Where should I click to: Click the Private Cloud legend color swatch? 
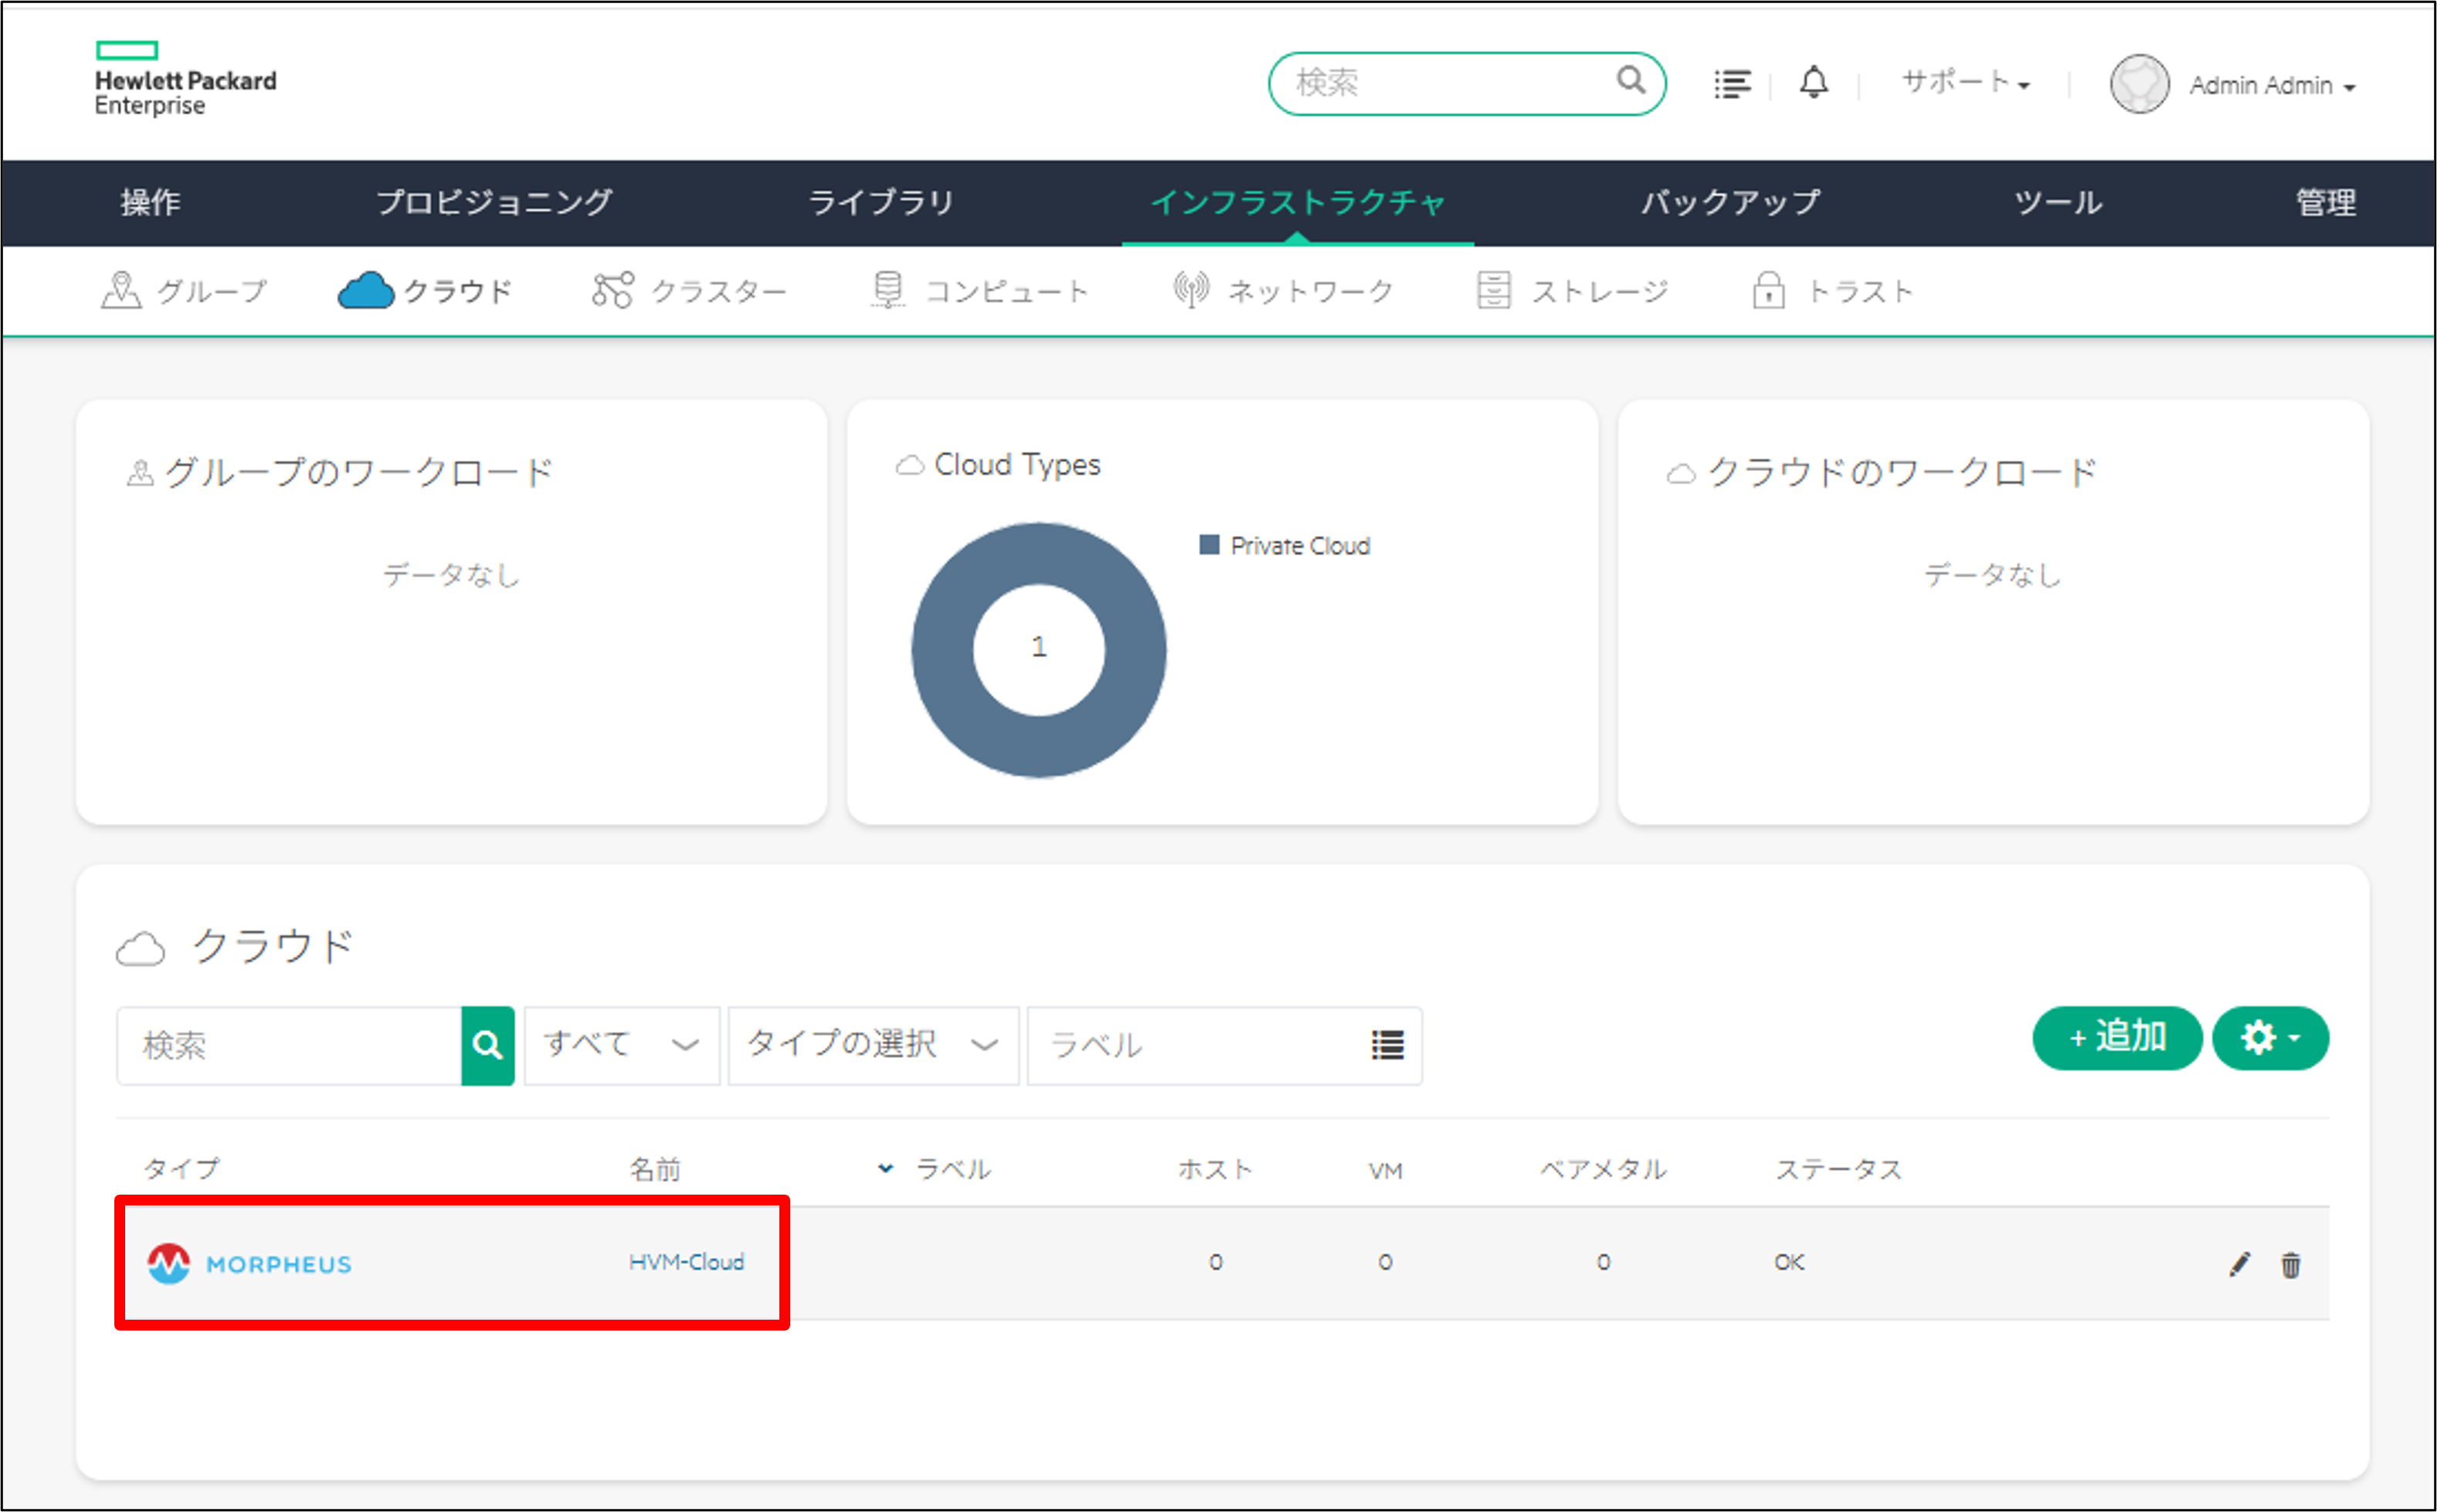tap(1209, 545)
